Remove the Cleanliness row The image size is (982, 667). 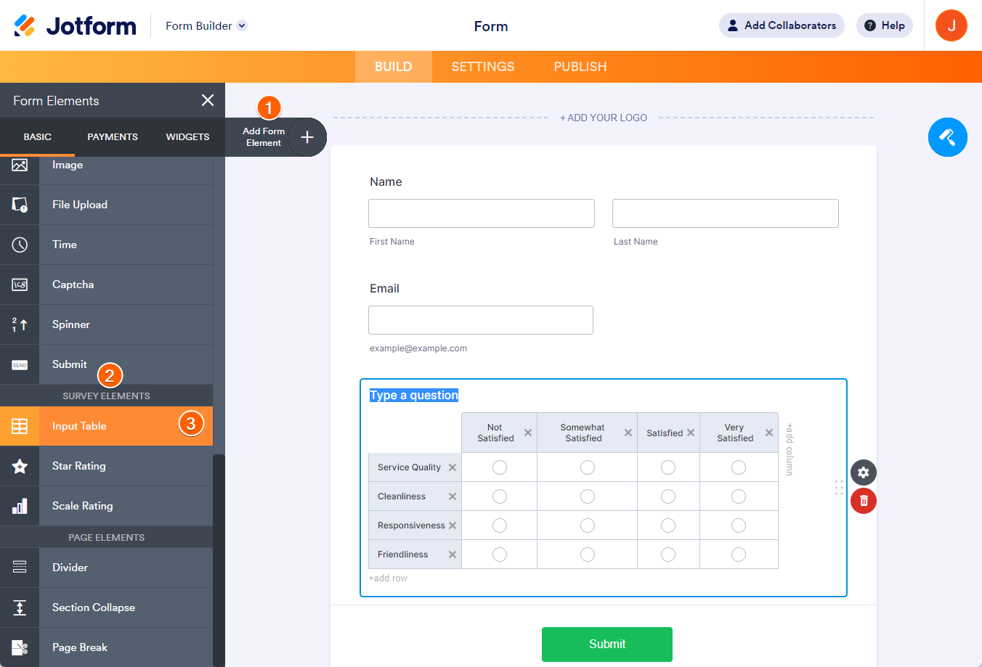click(x=453, y=496)
